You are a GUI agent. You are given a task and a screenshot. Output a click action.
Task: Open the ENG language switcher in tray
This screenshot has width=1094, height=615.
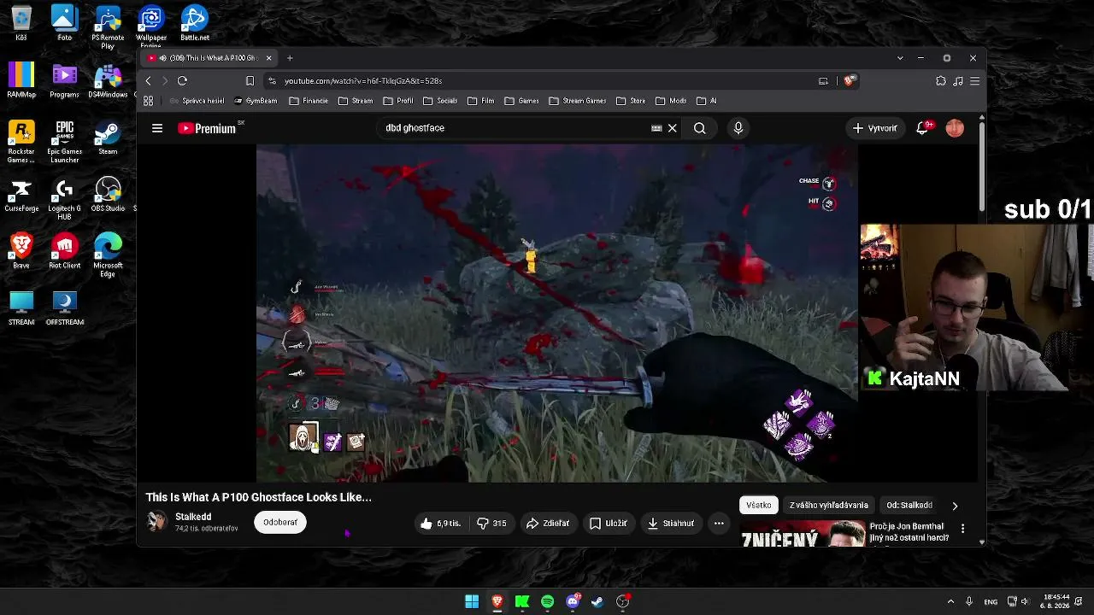click(991, 601)
